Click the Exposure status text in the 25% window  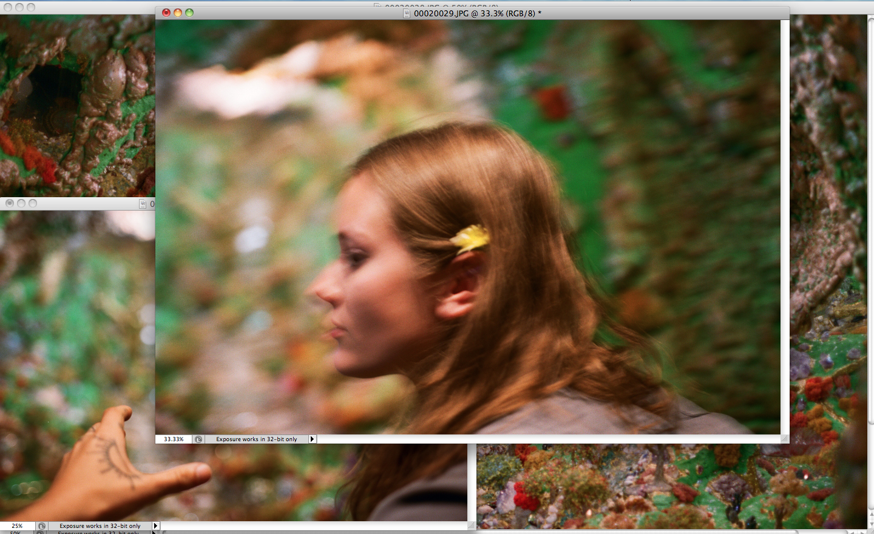click(x=100, y=526)
